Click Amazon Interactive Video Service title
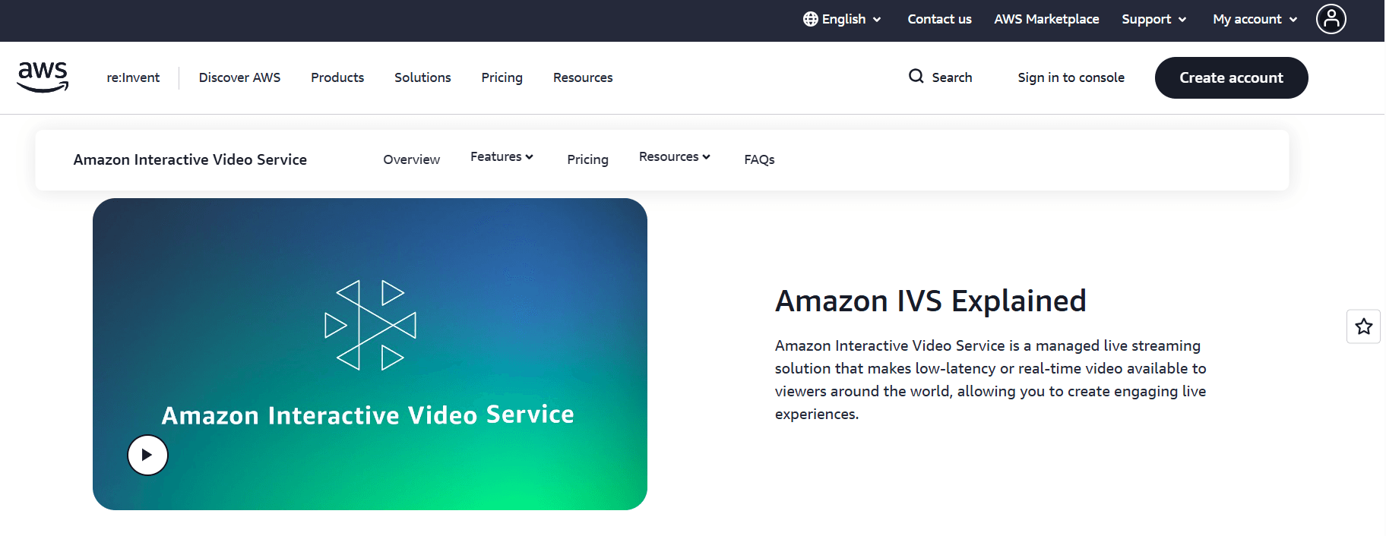 pos(190,159)
